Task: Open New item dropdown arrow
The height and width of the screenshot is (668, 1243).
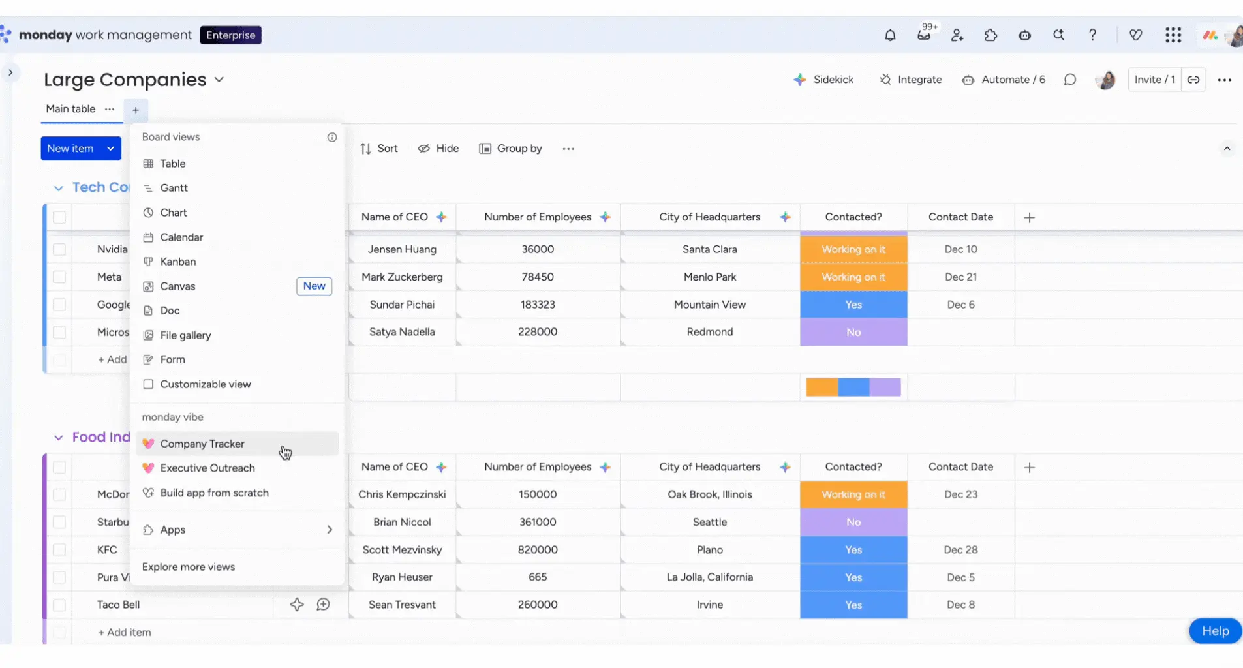Action: coord(111,149)
